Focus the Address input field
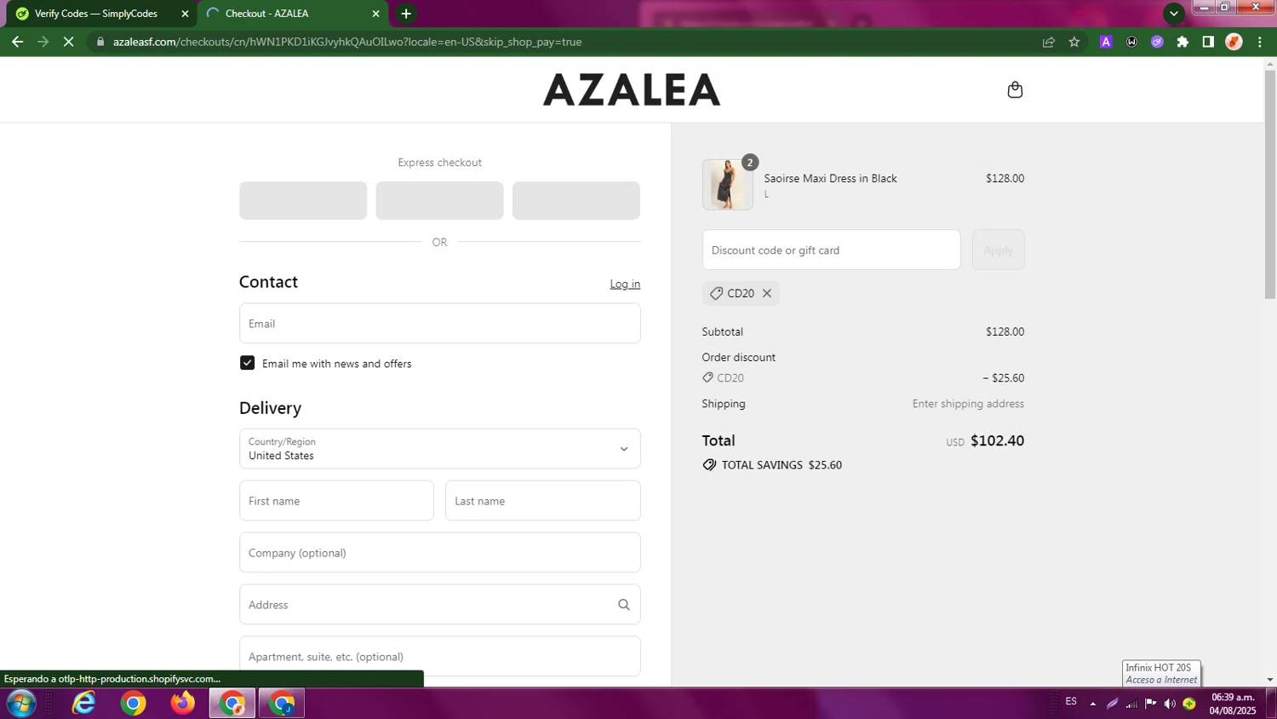1277x719 pixels. tap(440, 605)
